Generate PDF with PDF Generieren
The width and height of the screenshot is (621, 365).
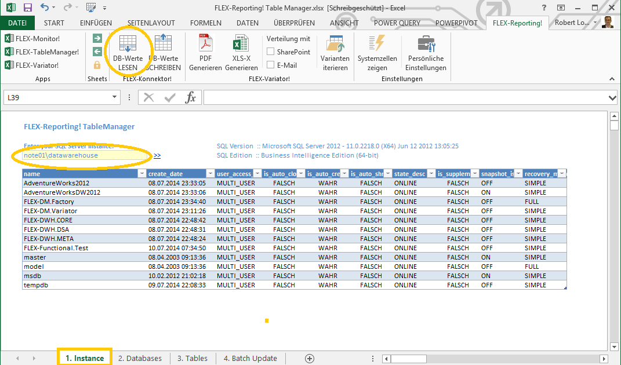coord(205,53)
